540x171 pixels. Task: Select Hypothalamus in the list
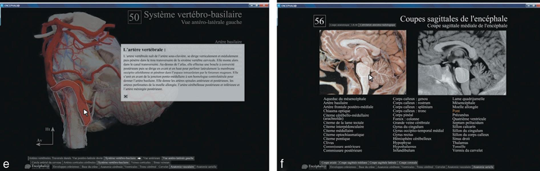405,146
